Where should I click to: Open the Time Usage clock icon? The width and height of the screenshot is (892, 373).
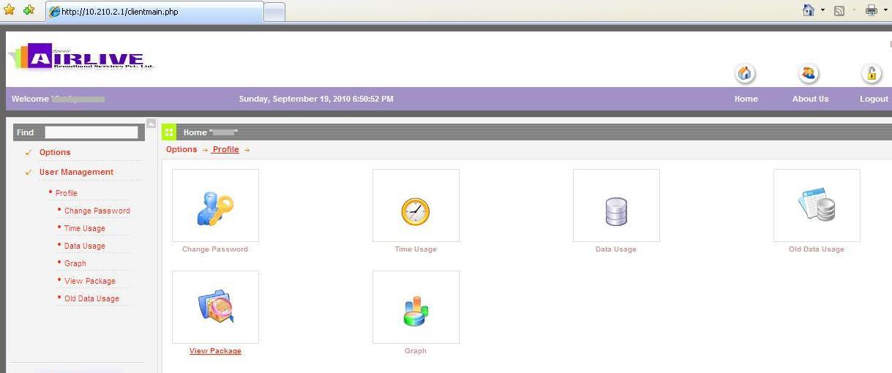pyautogui.click(x=416, y=206)
